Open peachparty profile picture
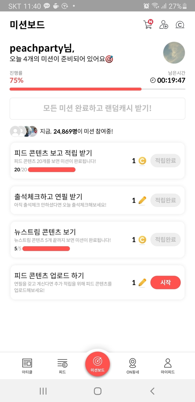This screenshot has height=402, width=195. pos(174,53)
